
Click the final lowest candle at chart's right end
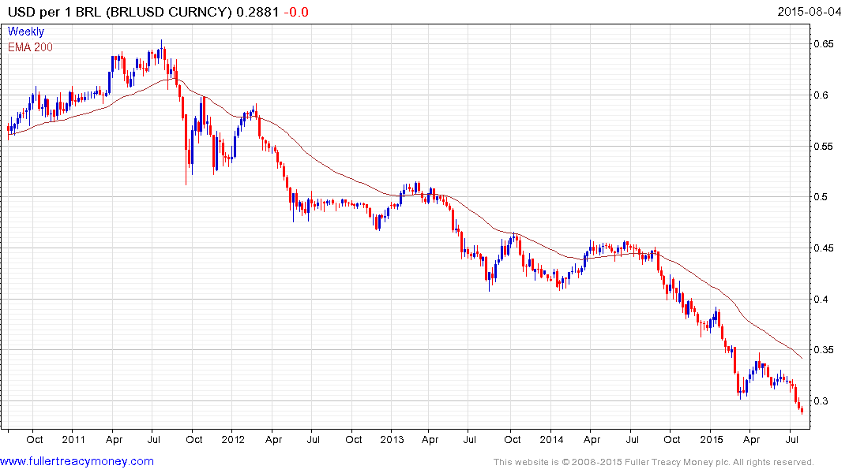pos(802,409)
